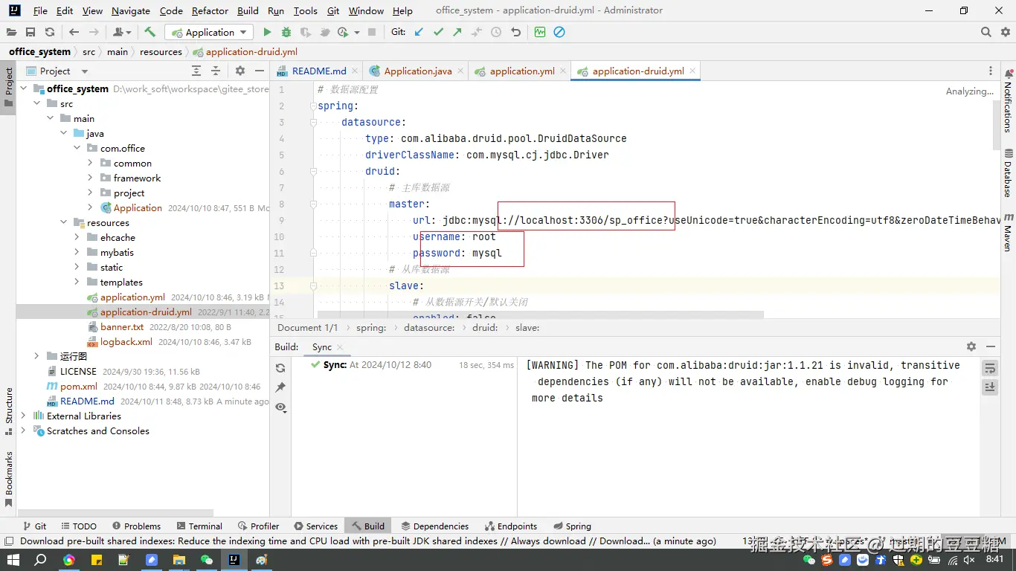Click the Search Everywhere magnifier icon

click(986, 32)
